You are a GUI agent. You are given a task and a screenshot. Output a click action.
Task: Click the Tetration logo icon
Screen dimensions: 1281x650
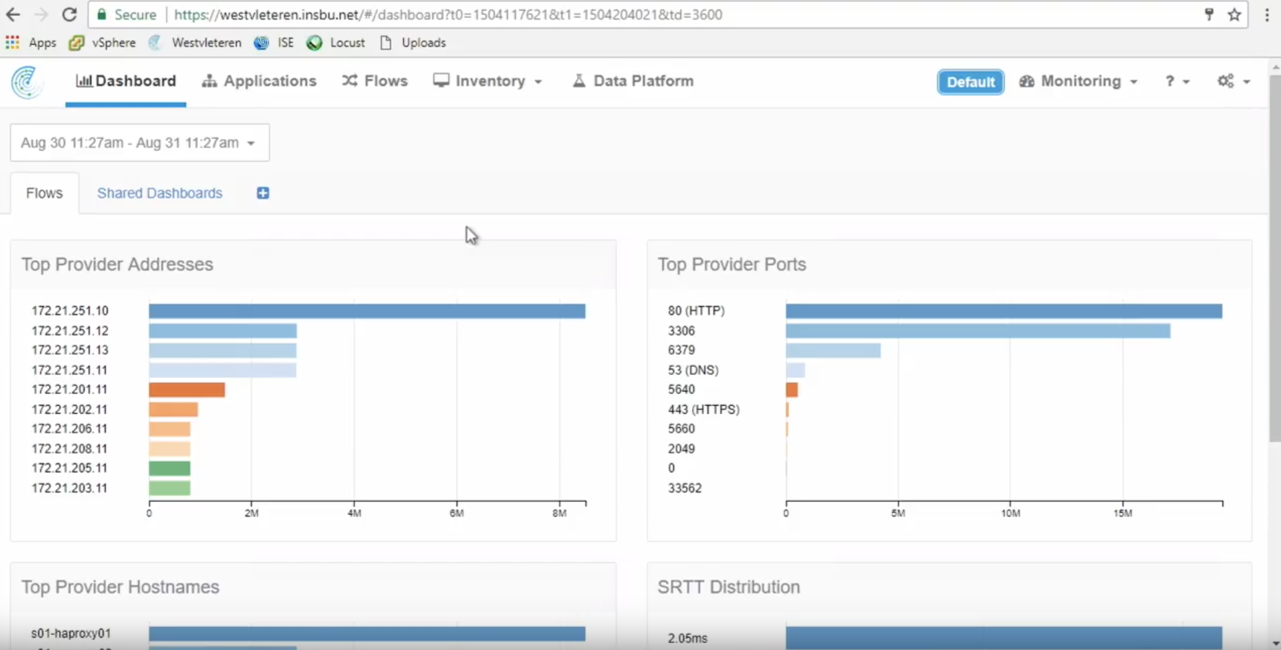[26, 82]
